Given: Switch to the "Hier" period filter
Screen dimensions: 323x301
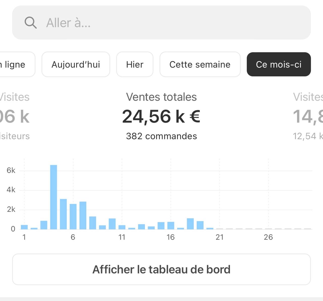Looking at the screenshot, I should 135,64.
